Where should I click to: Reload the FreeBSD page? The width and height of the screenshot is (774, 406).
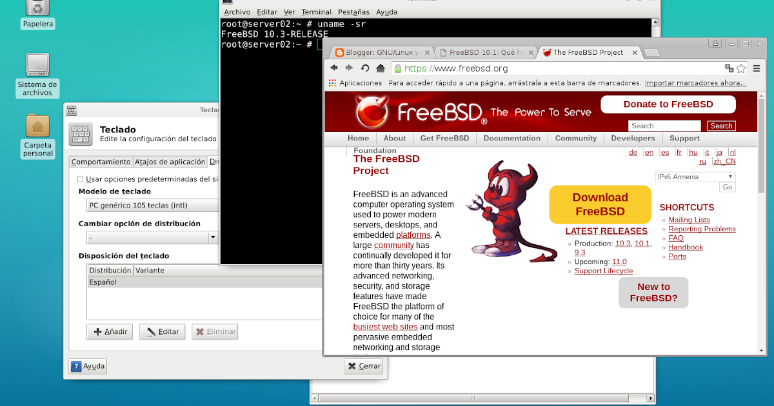[365, 68]
